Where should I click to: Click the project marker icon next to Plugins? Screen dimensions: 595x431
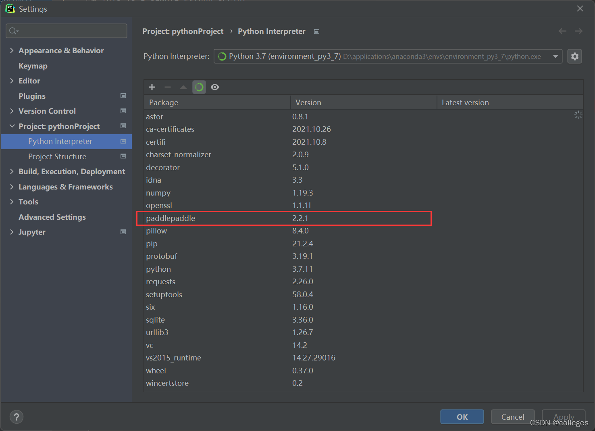coord(123,96)
